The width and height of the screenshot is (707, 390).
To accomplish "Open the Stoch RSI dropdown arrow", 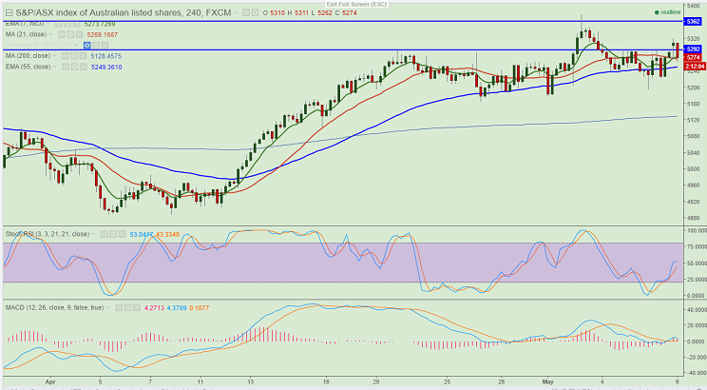I will 93,234.
